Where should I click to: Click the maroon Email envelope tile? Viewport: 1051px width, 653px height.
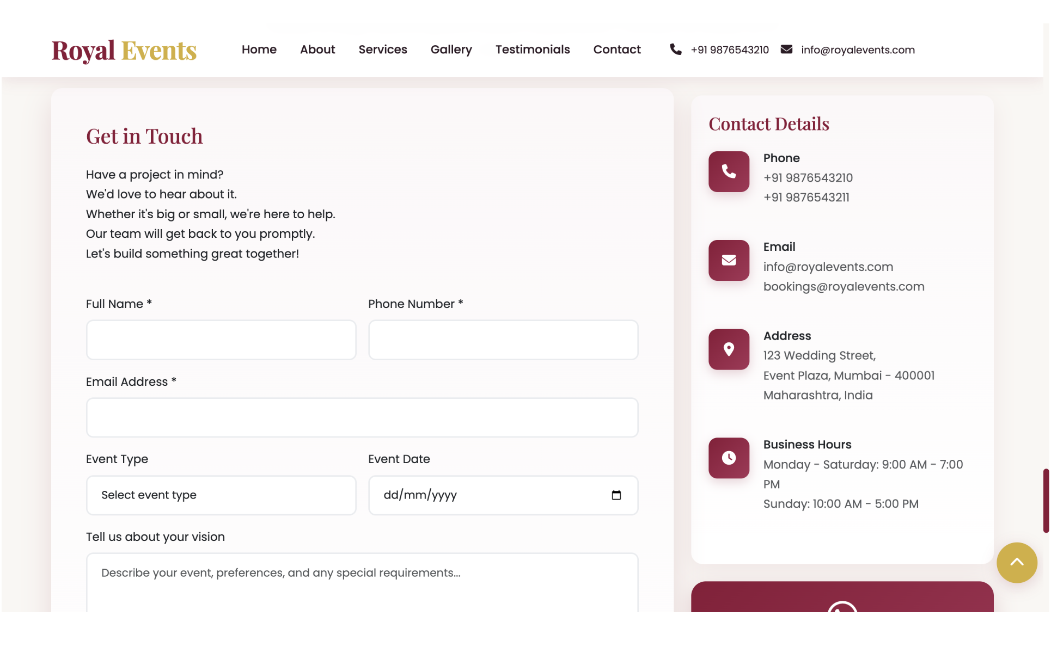click(729, 260)
